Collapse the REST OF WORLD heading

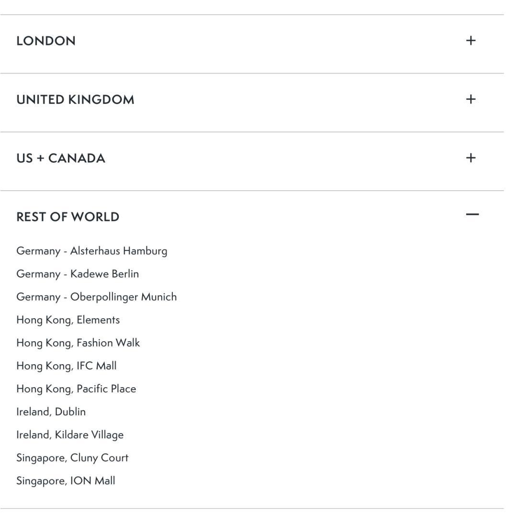[68, 217]
